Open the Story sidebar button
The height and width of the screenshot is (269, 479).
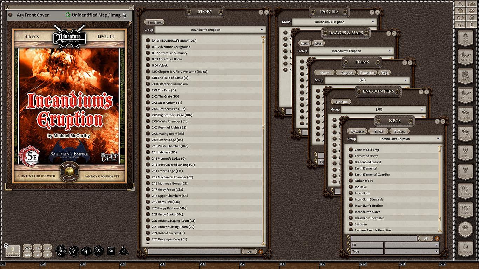[466, 115]
